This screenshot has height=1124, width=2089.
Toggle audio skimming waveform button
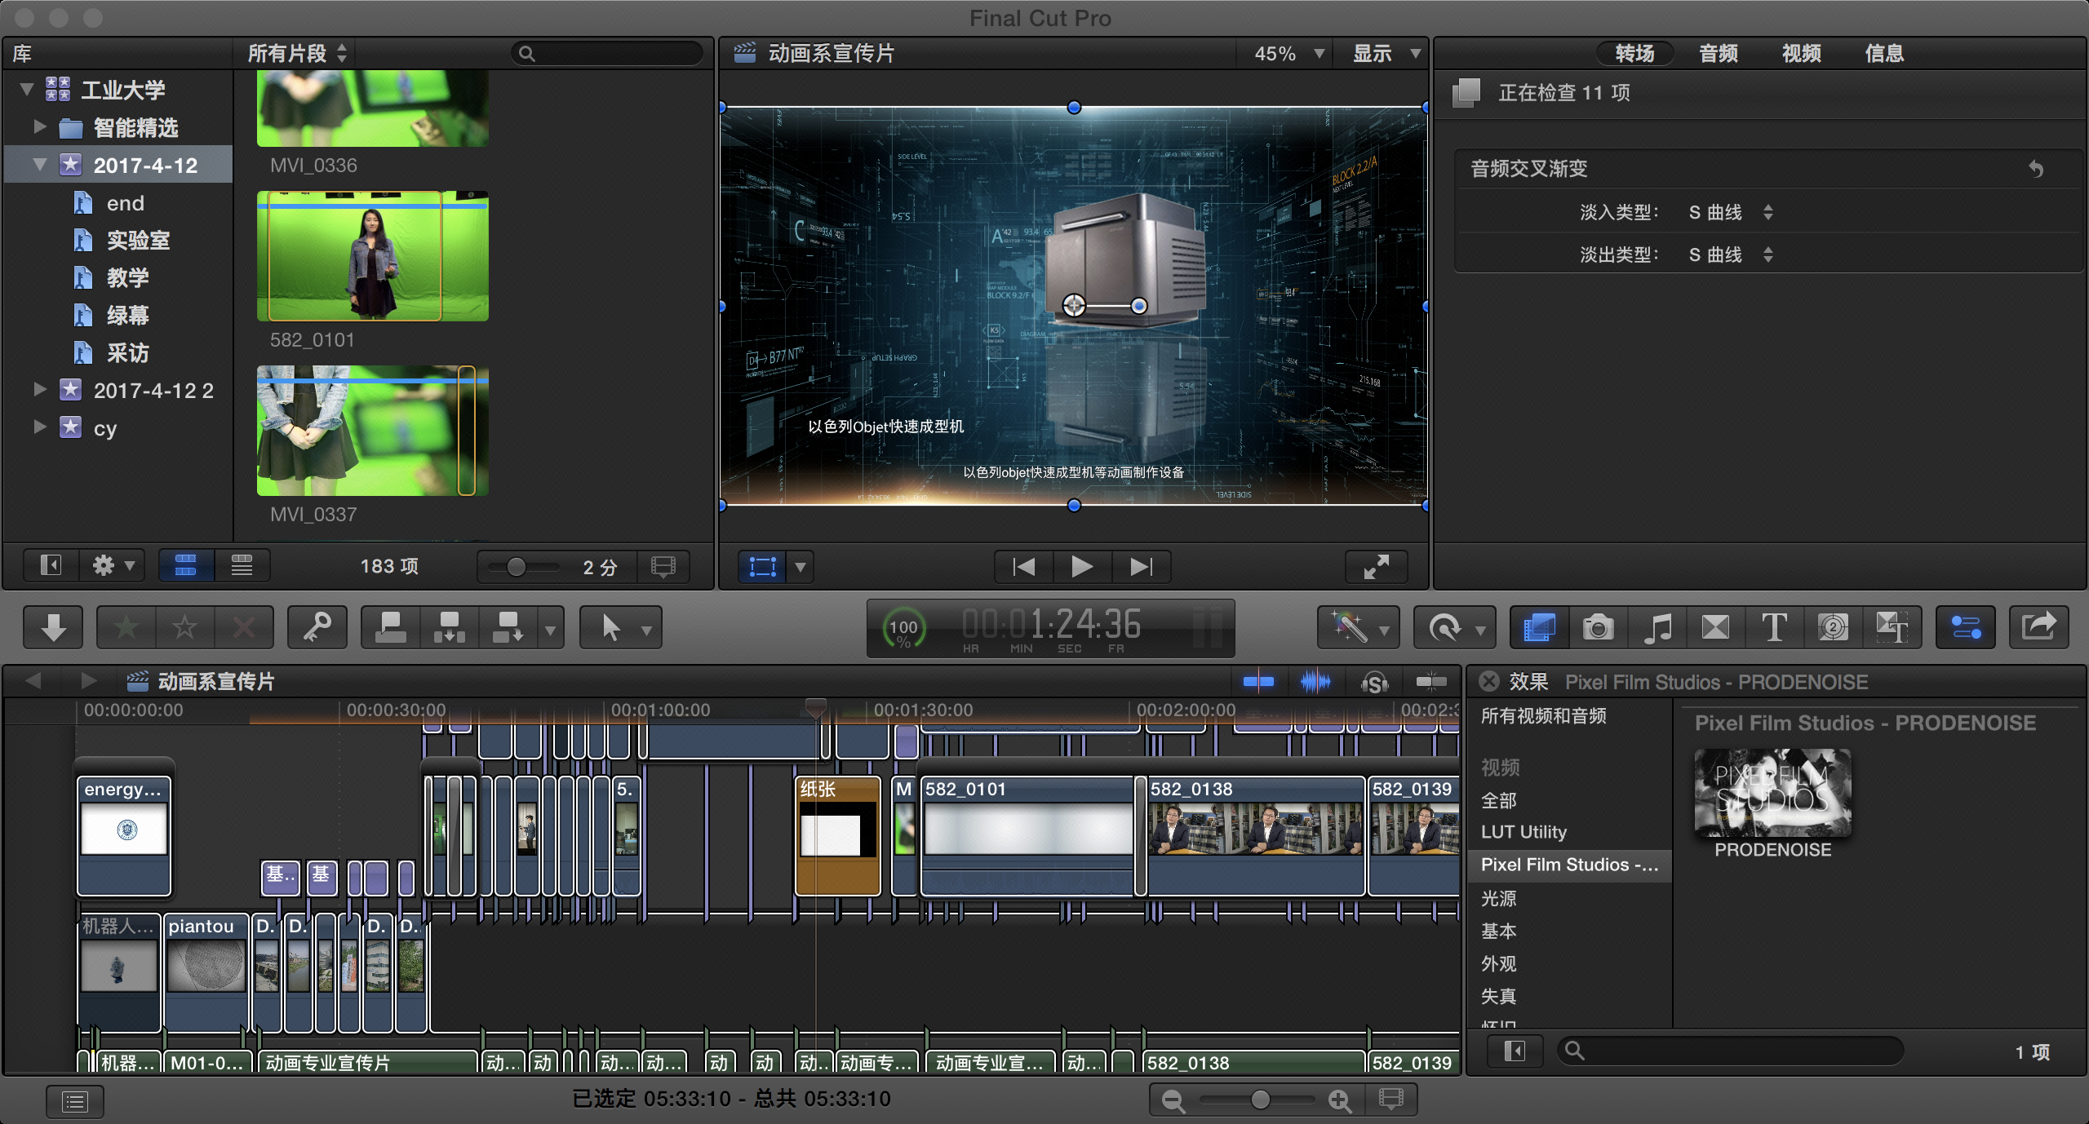pyautogui.click(x=1315, y=681)
